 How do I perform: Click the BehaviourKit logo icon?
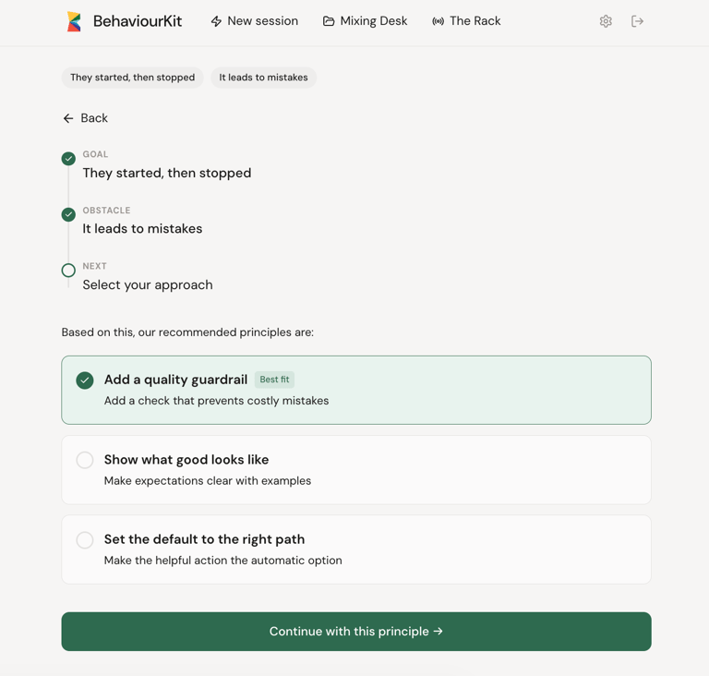(74, 21)
